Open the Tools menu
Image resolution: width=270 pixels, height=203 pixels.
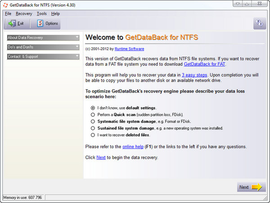[41, 14]
